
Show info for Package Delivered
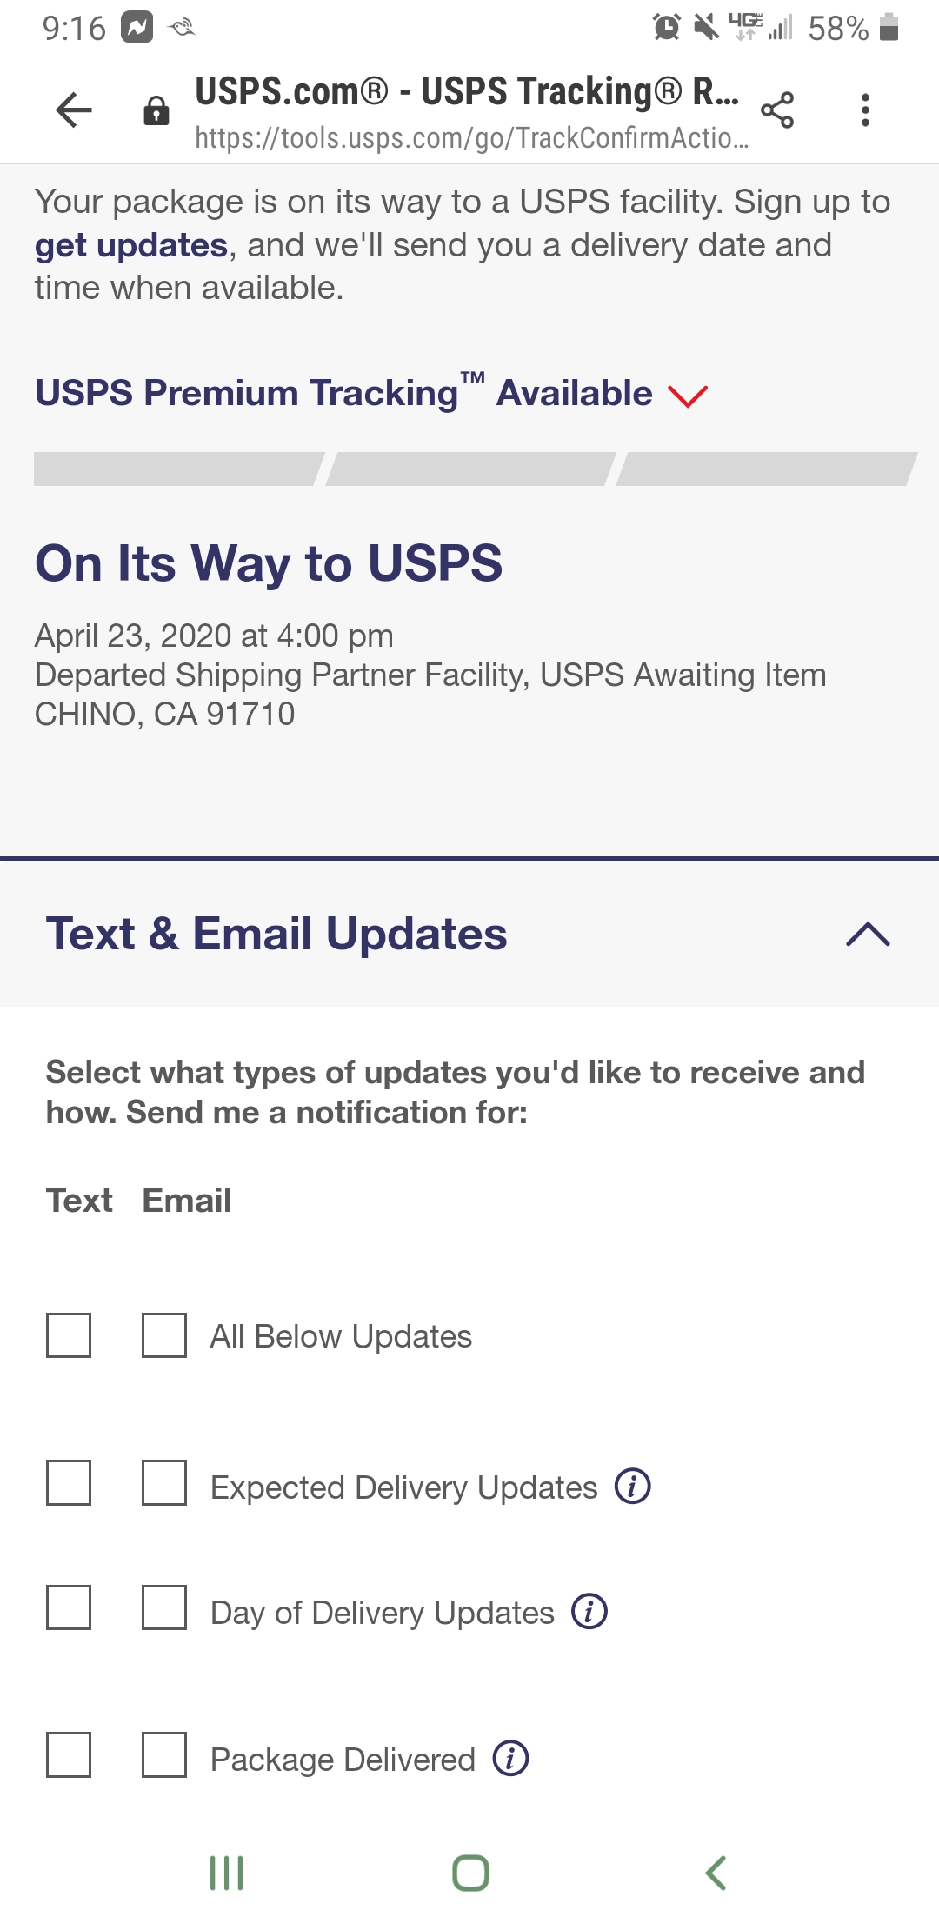[x=511, y=1758]
